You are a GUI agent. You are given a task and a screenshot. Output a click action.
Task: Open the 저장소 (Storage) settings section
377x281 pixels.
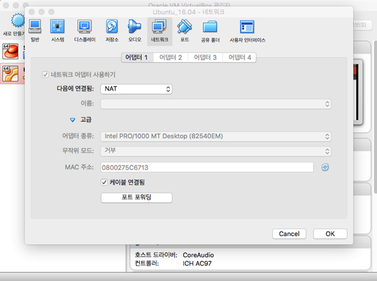tap(111, 31)
